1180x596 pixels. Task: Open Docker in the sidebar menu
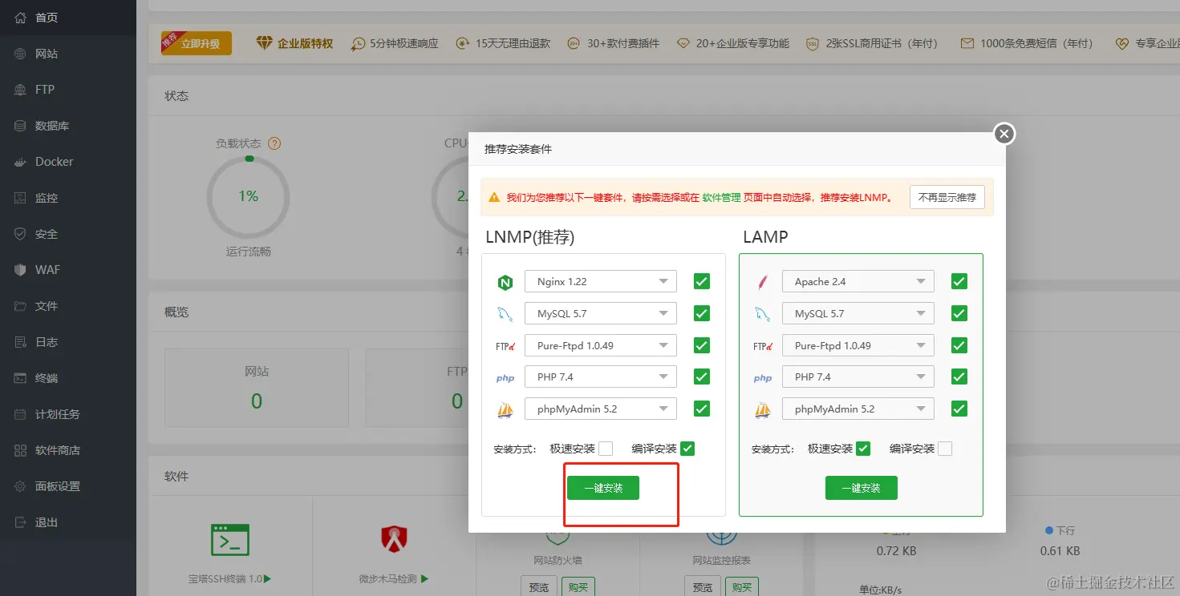coord(68,162)
